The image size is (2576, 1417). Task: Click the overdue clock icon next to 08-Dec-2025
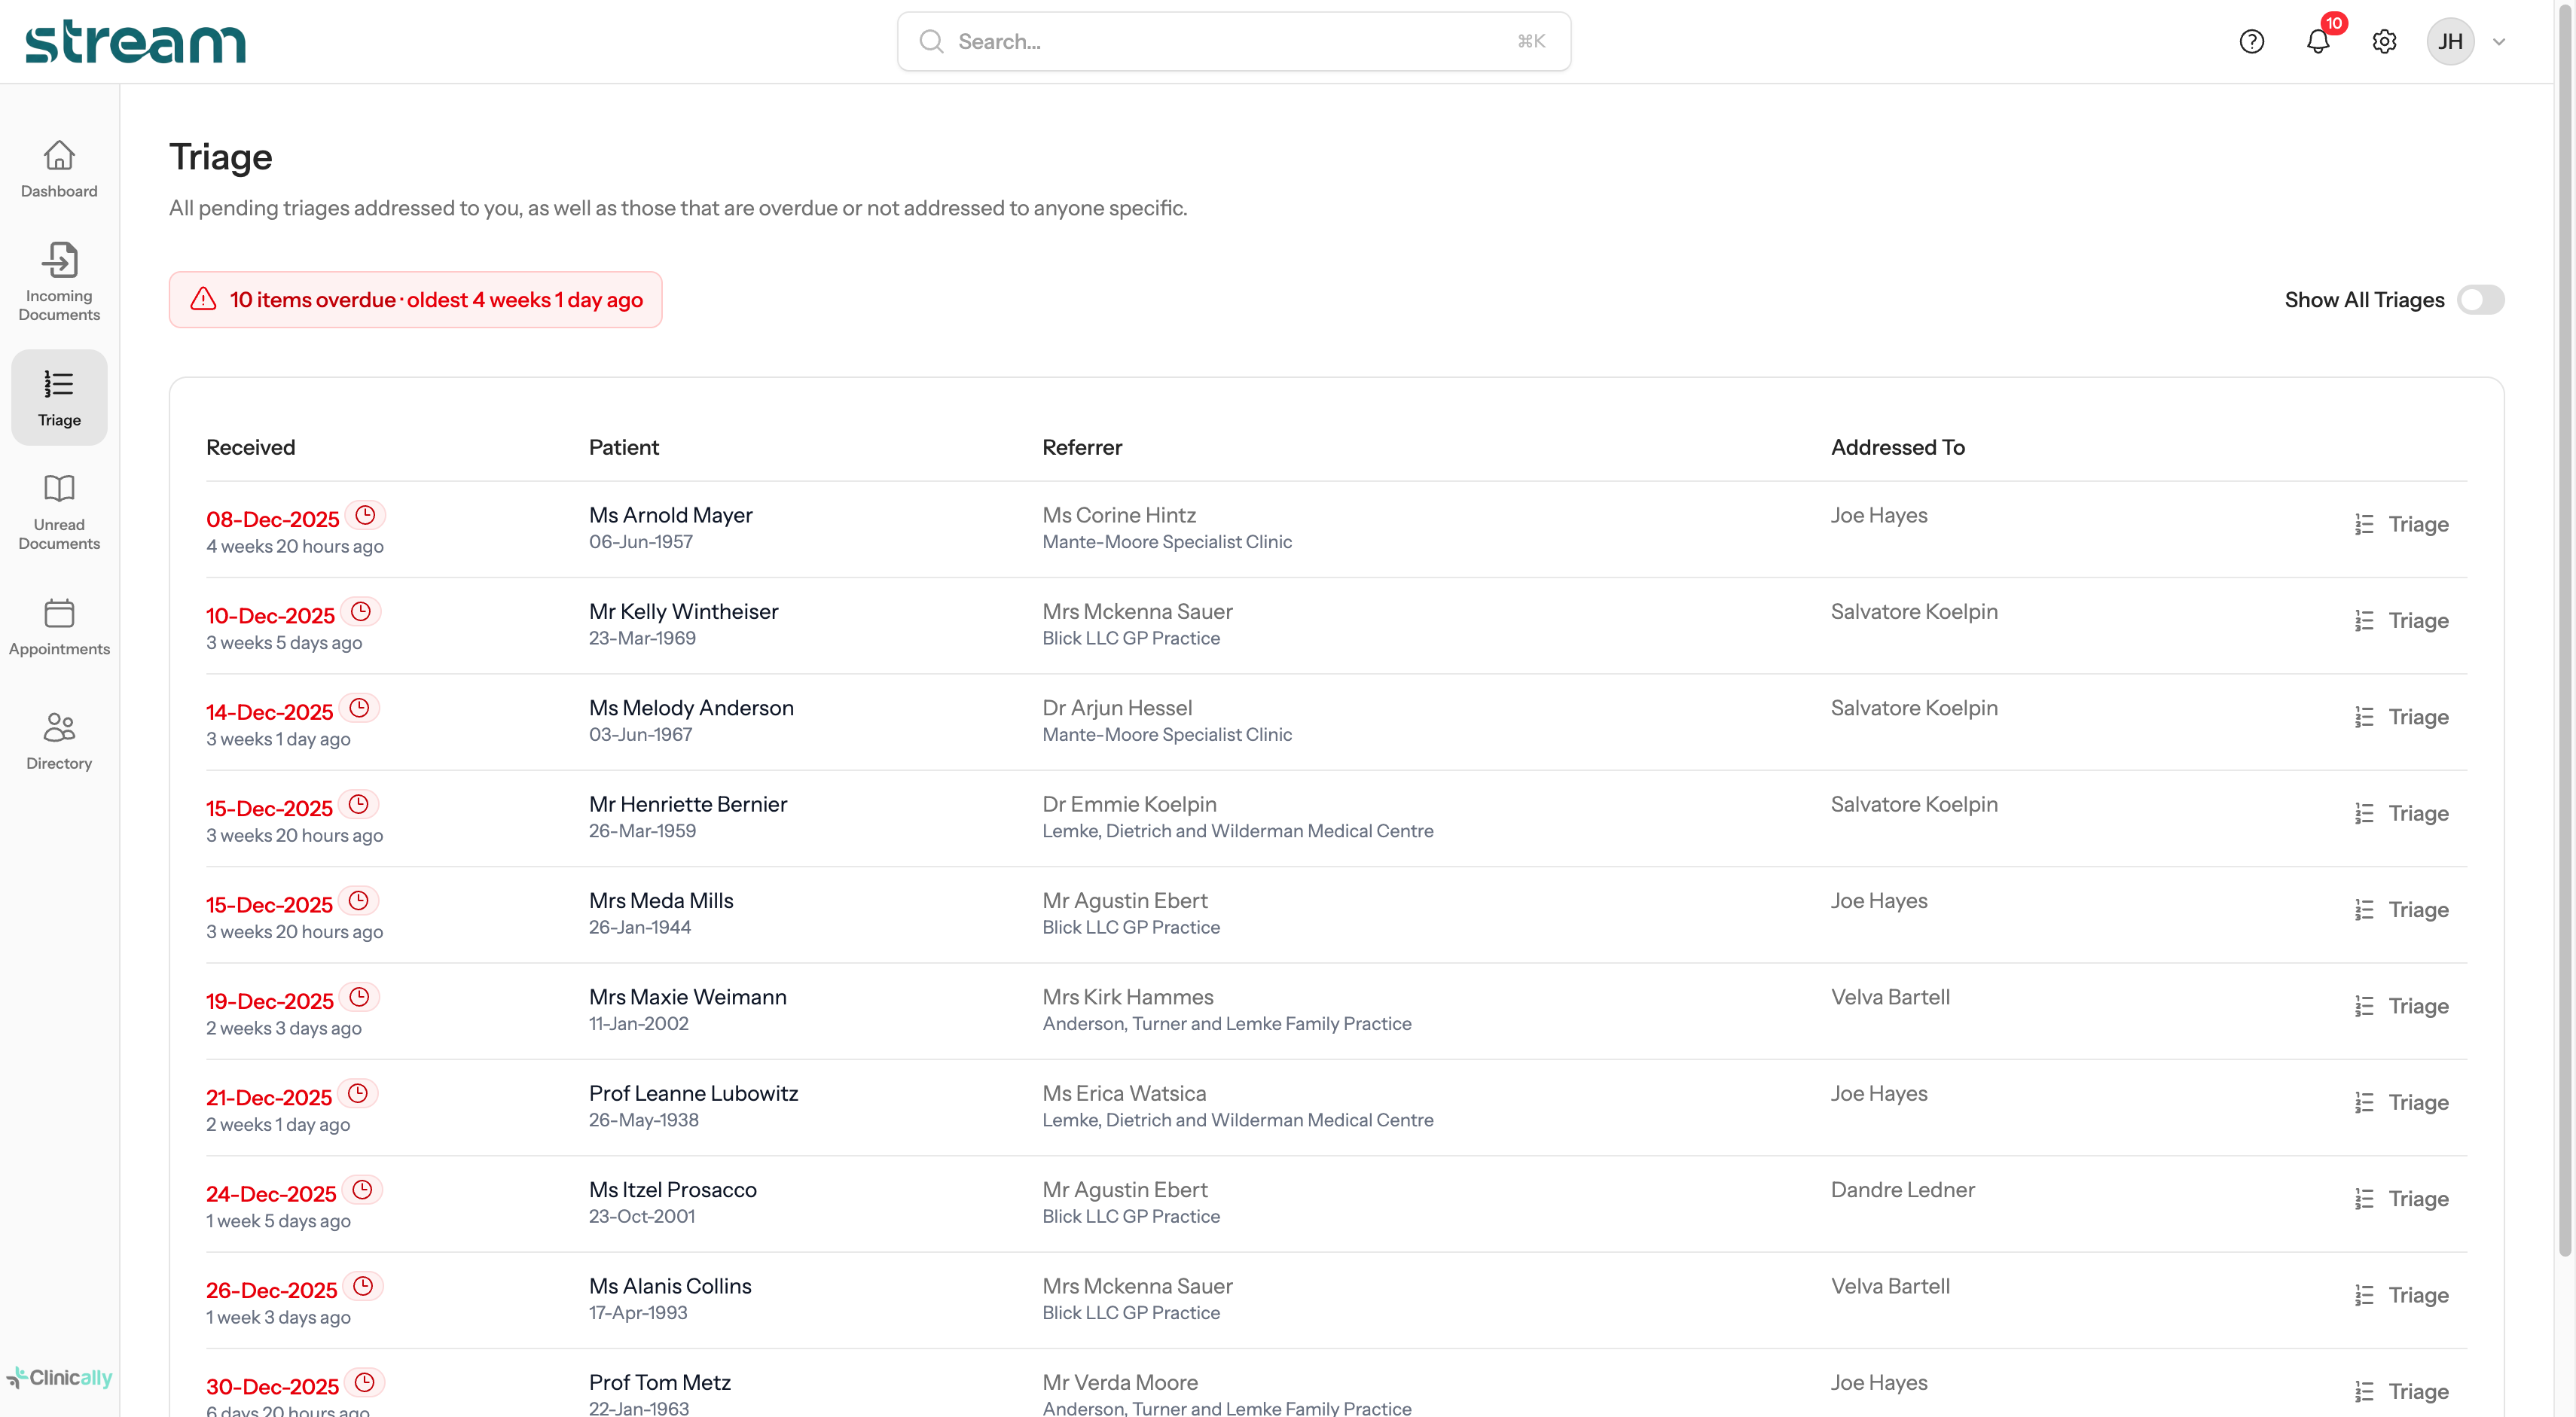[365, 515]
